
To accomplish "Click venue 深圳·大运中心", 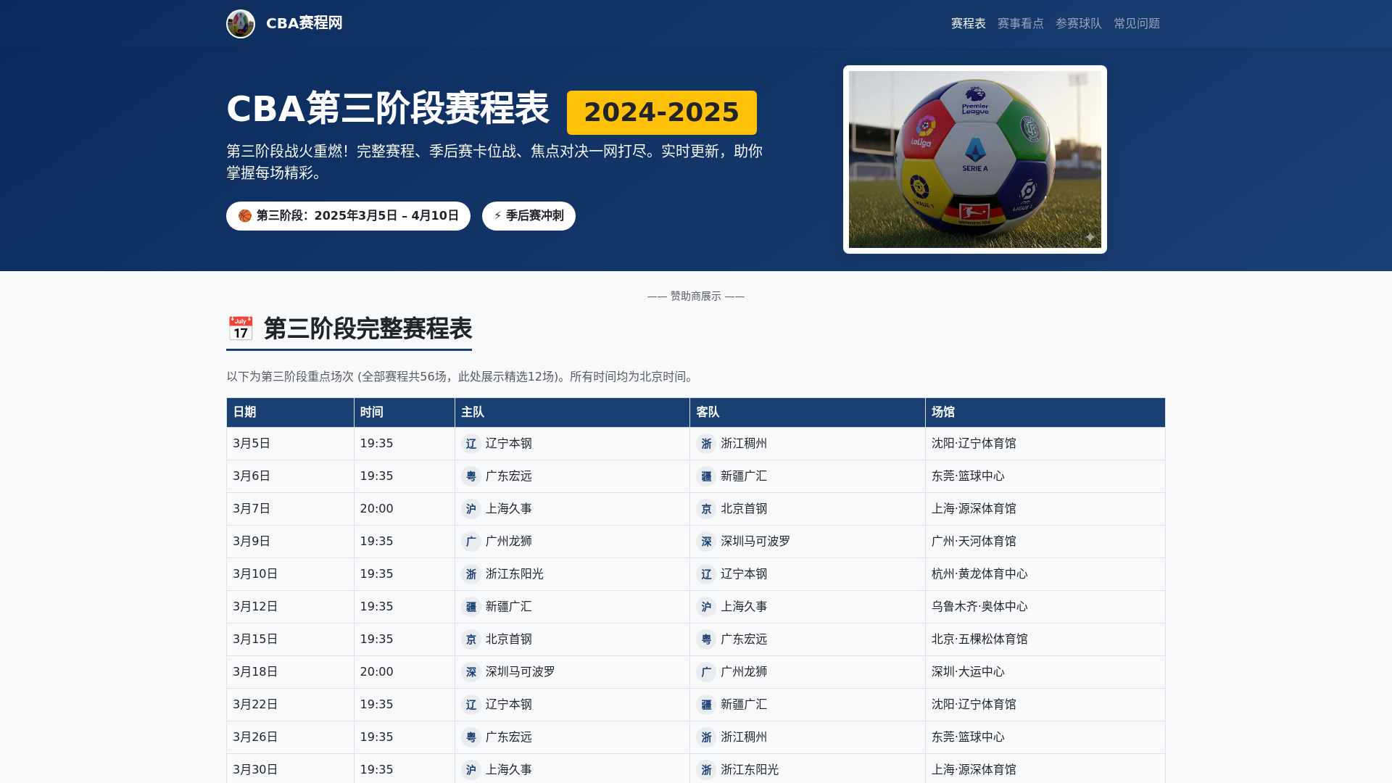I will [x=968, y=672].
